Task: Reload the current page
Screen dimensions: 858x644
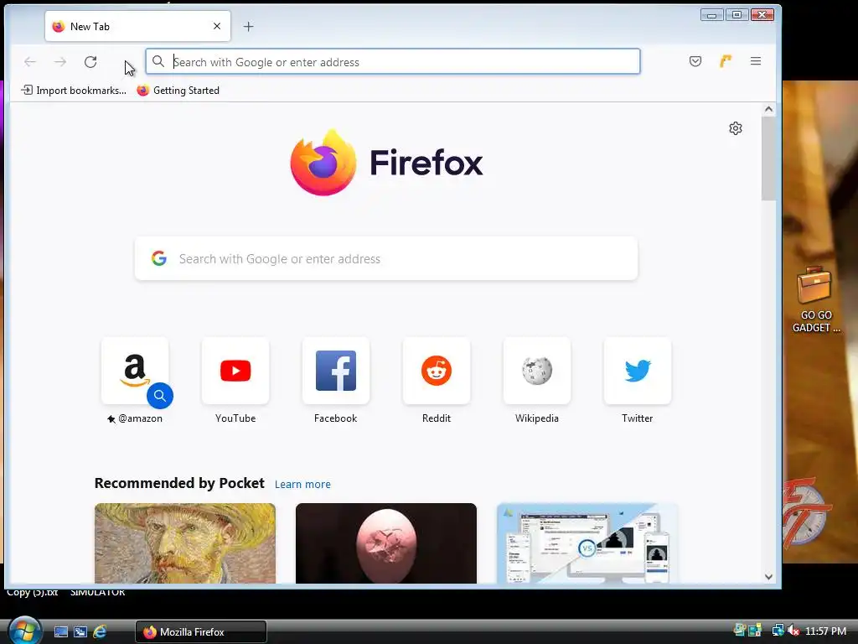Action: (x=90, y=62)
